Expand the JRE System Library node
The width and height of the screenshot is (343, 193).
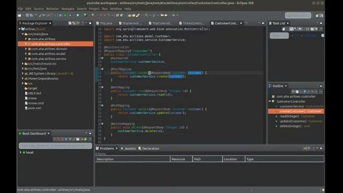23,73
